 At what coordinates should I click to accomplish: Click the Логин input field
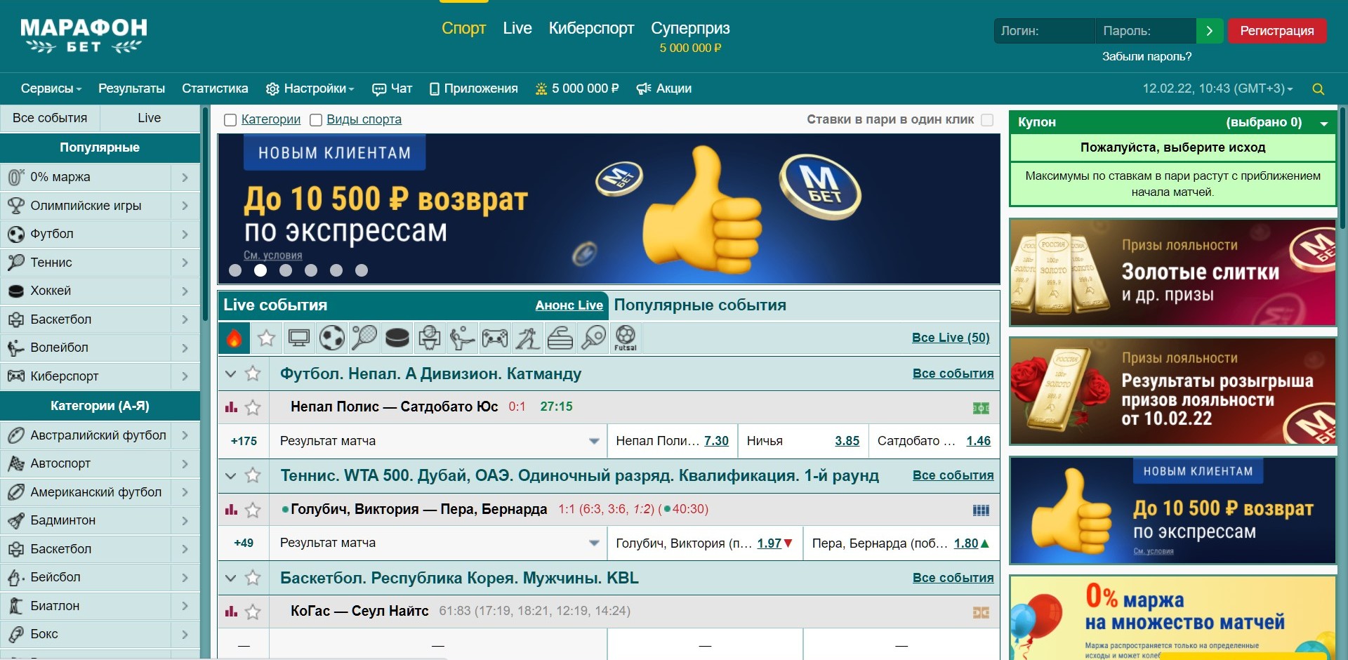point(1045,31)
